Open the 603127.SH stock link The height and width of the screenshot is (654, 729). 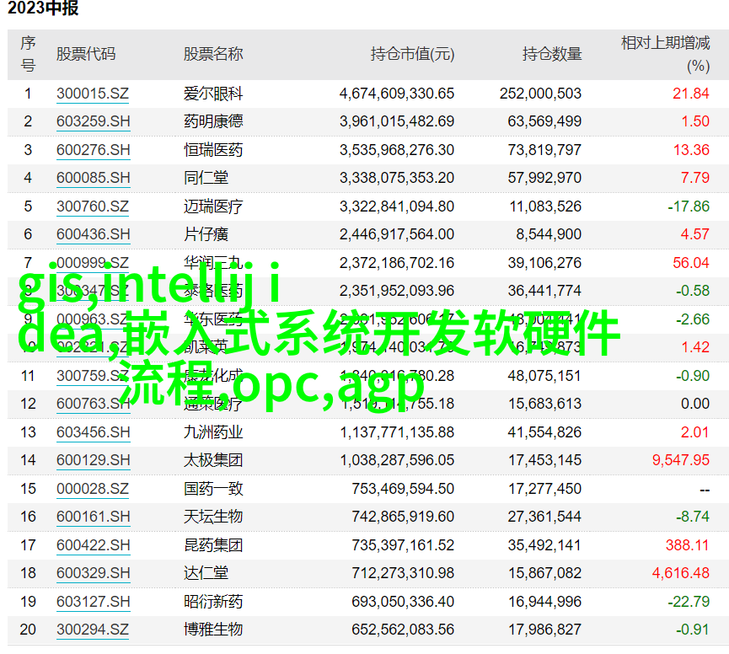93,602
